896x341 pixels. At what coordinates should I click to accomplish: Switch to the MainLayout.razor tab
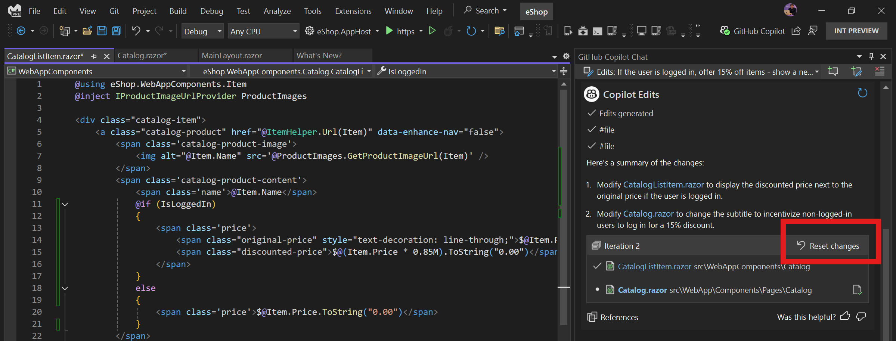232,56
